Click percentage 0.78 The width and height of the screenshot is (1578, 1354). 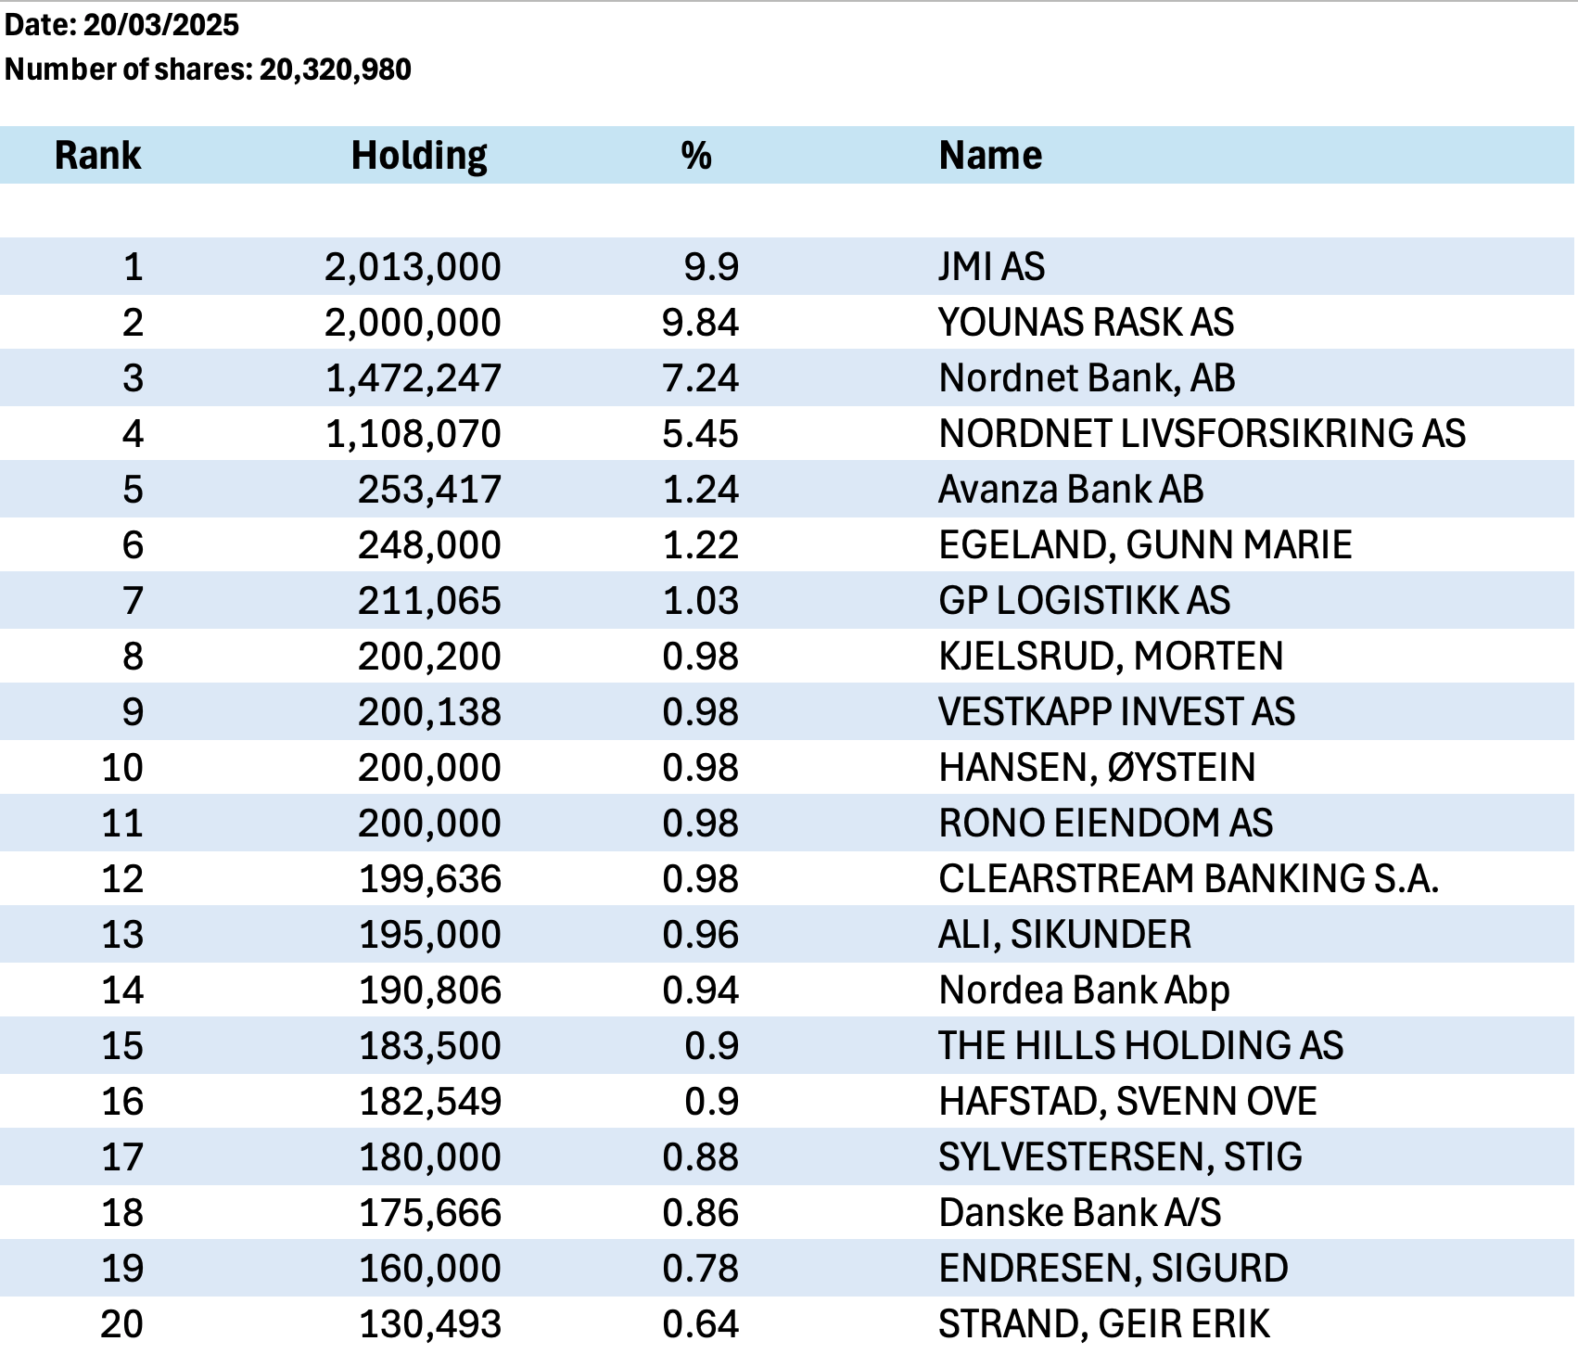click(x=700, y=1269)
